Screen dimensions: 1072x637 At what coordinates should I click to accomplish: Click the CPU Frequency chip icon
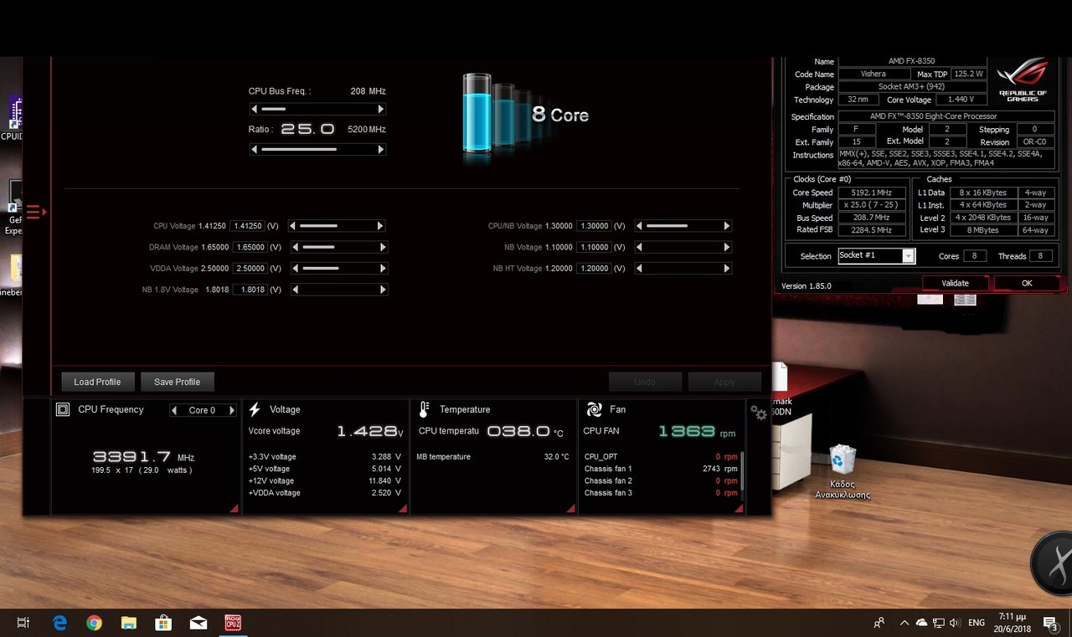tap(63, 409)
